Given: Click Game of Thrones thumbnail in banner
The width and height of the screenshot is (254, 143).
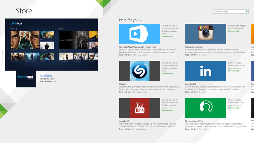Looking at the screenshot, I should pos(74,40).
